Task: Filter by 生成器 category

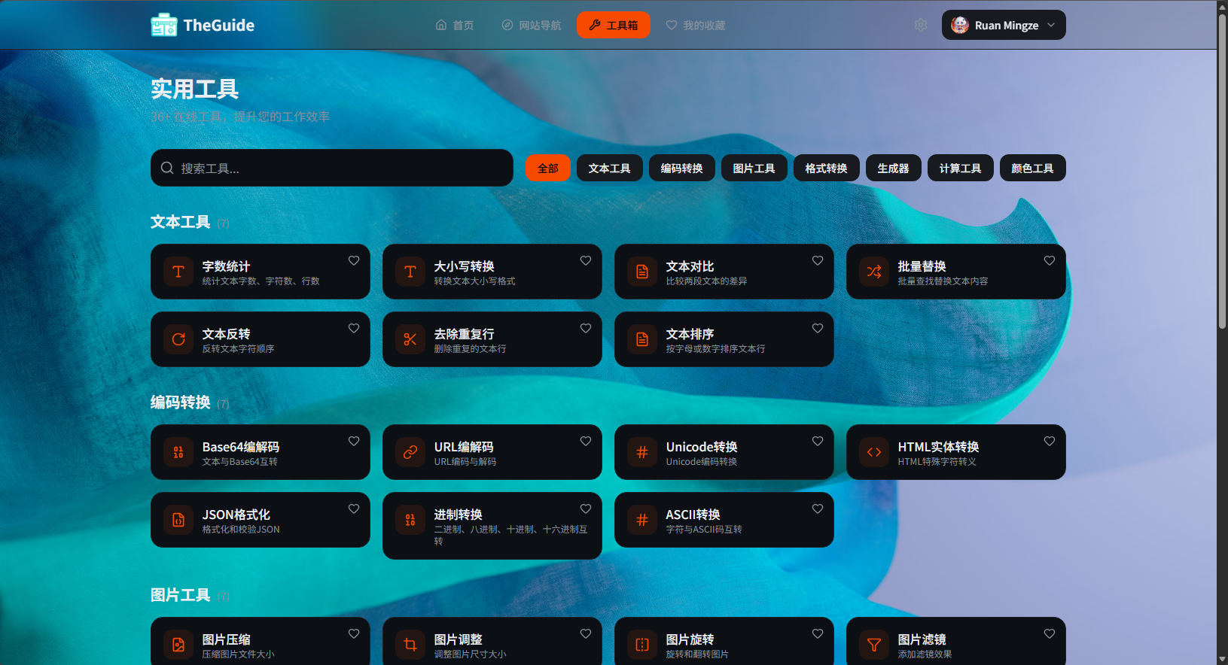Action: coord(894,168)
